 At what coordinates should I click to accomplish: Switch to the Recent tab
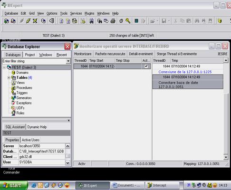click(x=62, y=55)
